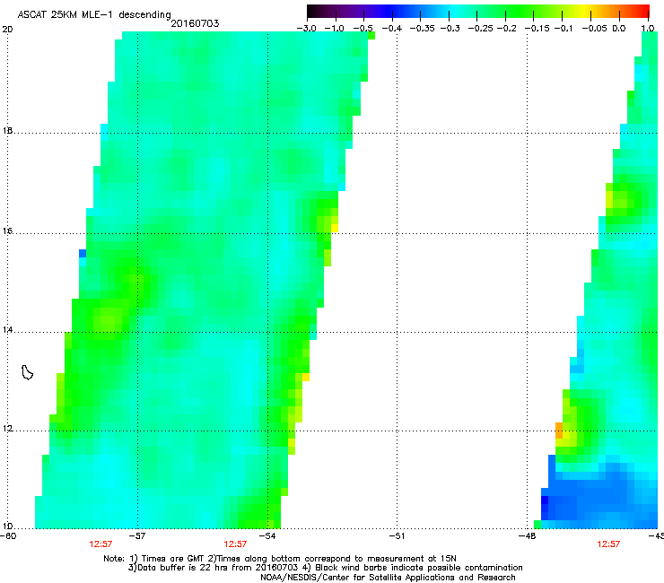
Task: Click the latitude 20 axis label
Action: click(7, 30)
